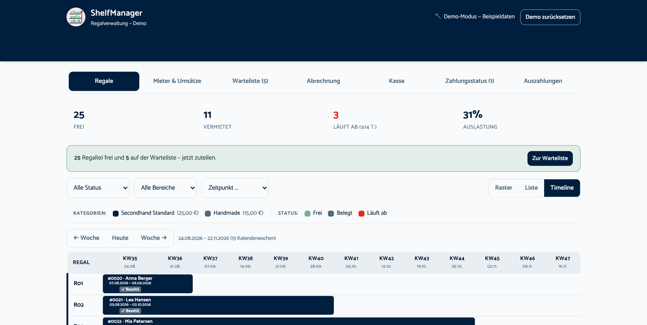The width and height of the screenshot is (647, 325).
Task: Click the wrench icon beside Demo-Modus
Action: coord(438,16)
